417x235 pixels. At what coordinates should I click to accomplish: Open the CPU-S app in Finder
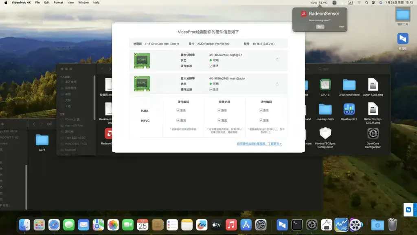[325, 88]
